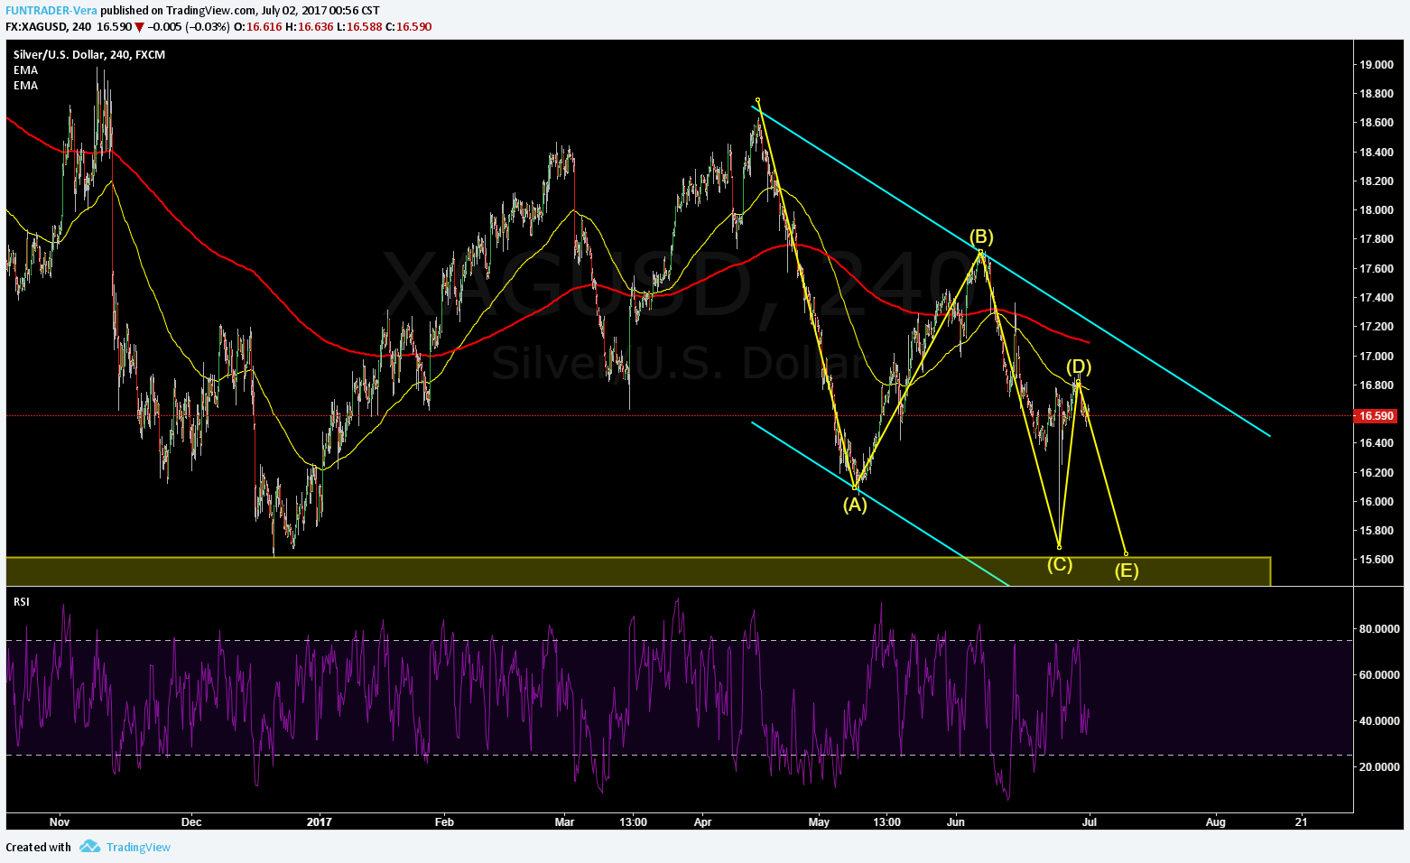Select the RSI indicator label
The image size is (1410, 863).
click(x=22, y=601)
